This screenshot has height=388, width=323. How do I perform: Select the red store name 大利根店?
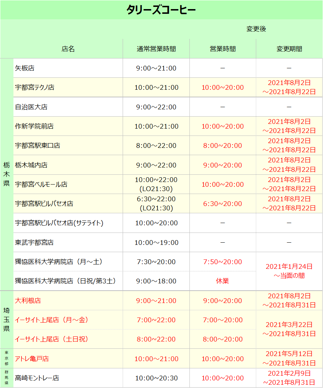tap(28, 301)
